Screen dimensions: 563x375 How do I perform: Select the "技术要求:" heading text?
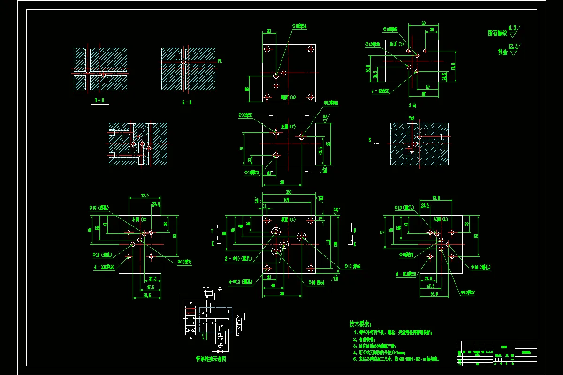coord(360,324)
